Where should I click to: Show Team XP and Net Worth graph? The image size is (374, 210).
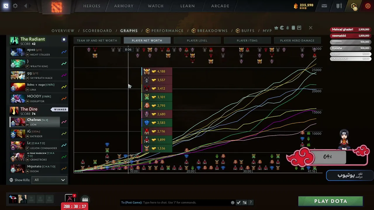pos(97,41)
